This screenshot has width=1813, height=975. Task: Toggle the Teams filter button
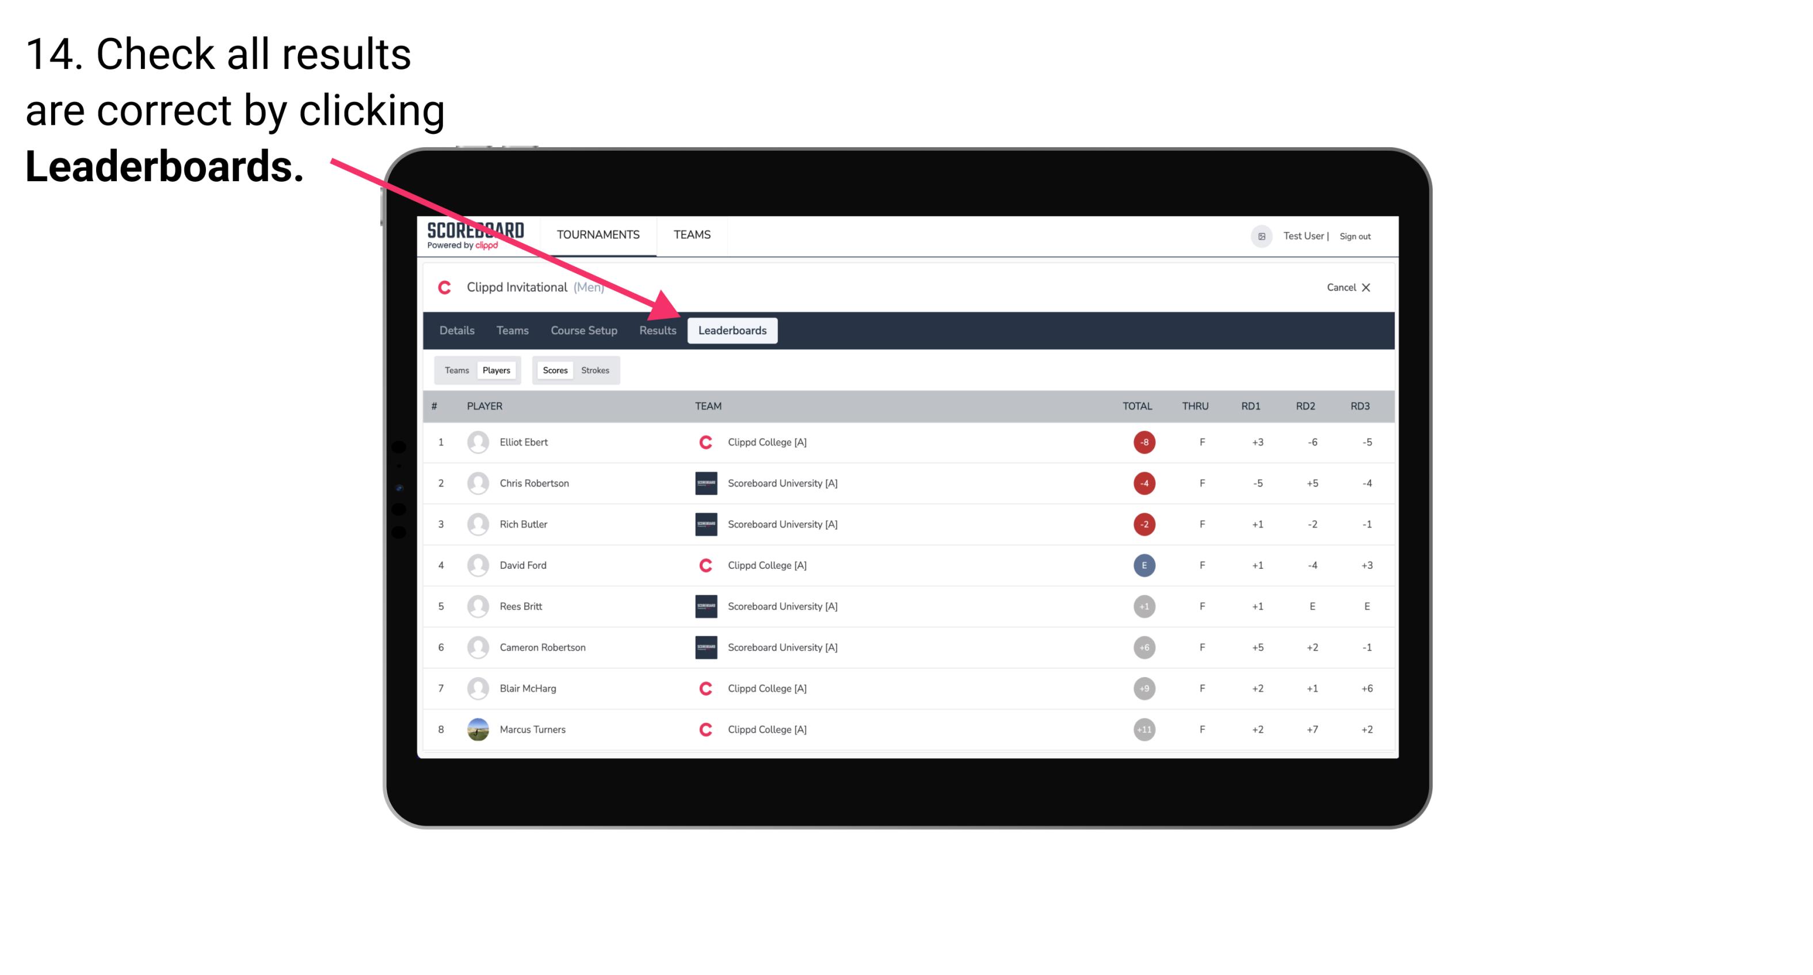(x=455, y=370)
